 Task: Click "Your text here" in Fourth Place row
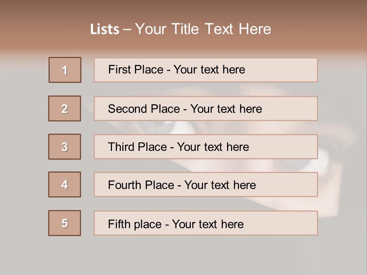pyautogui.click(x=220, y=185)
